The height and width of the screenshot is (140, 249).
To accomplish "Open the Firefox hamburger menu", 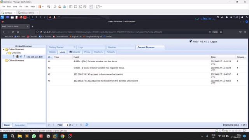I will coord(245,32).
